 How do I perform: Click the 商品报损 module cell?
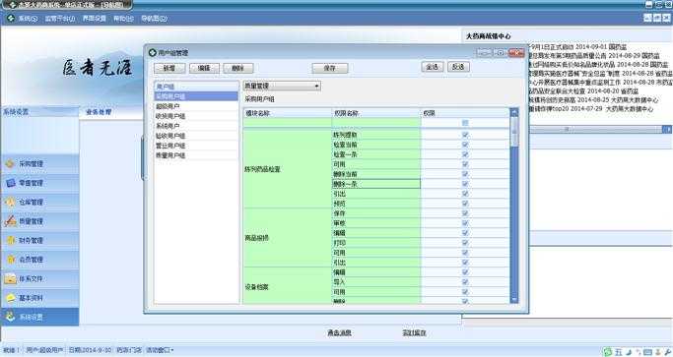(288, 238)
